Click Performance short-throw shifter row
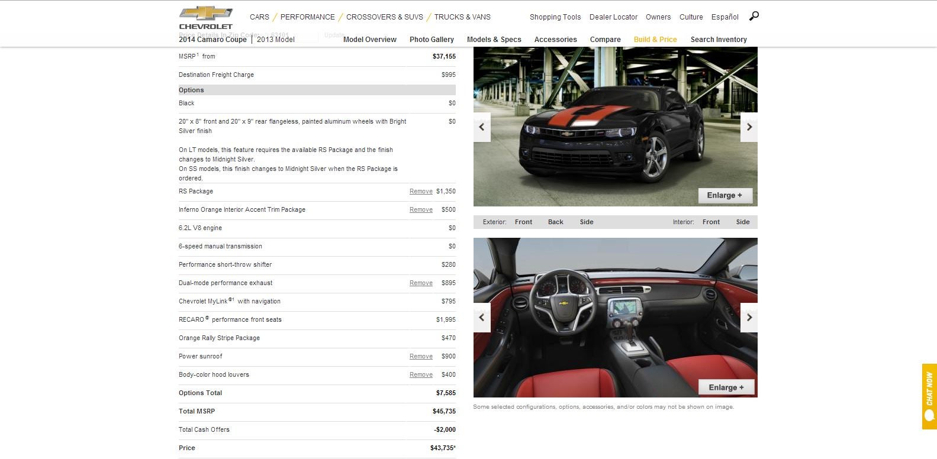 (317, 265)
